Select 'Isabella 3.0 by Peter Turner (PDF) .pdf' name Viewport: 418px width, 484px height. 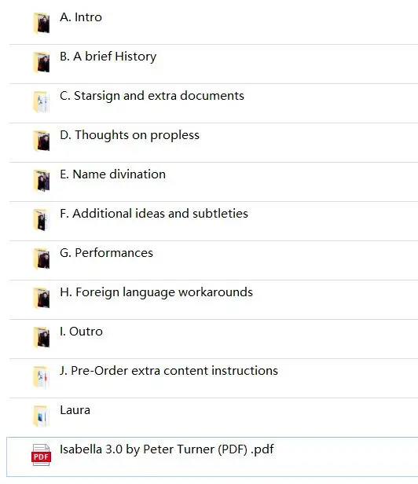point(167,449)
